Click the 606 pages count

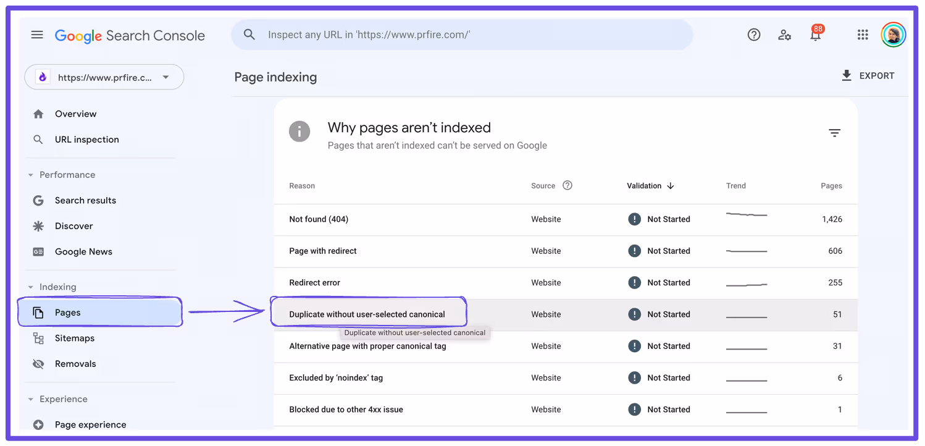coord(835,251)
